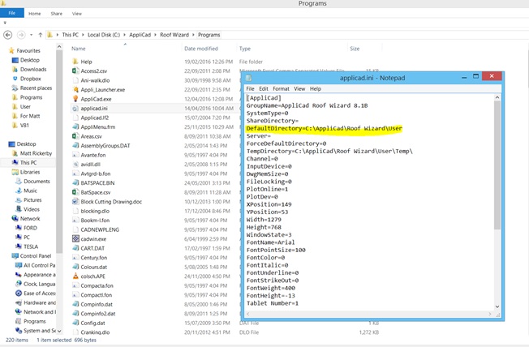Open Downloads in Favourites
Viewport: 529px width, 347px height.
tap(33, 69)
